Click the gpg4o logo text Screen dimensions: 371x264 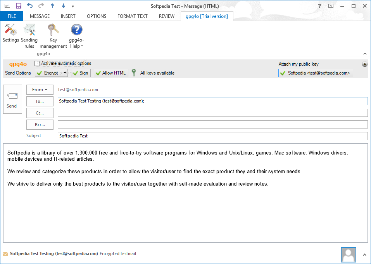tap(18, 64)
